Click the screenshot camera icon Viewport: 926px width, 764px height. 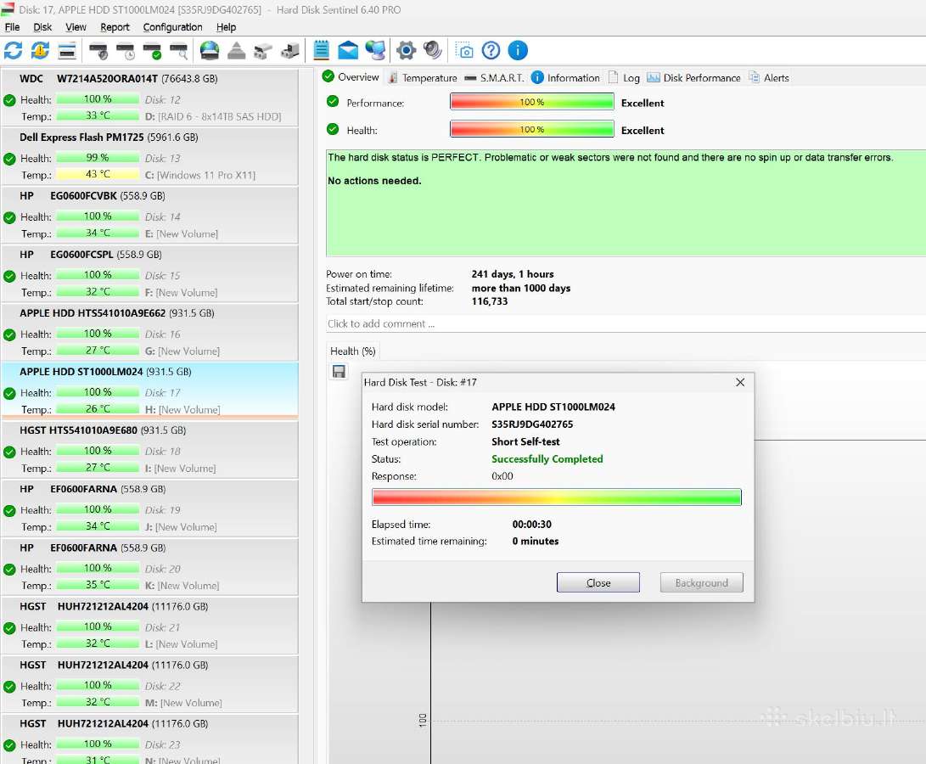464,51
